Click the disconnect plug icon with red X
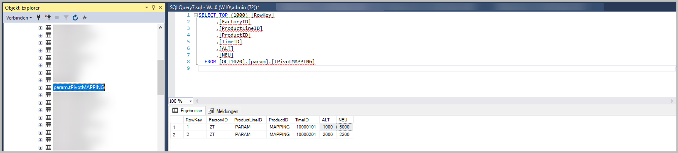 48,17
